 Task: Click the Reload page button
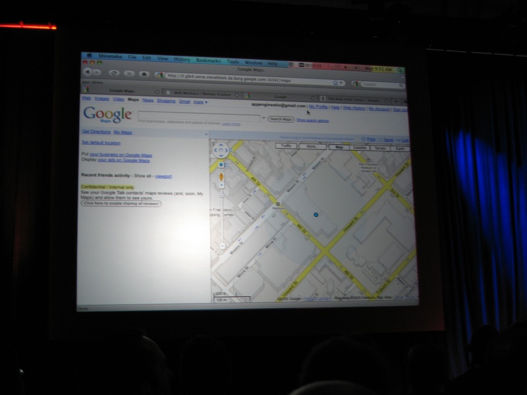114,72
